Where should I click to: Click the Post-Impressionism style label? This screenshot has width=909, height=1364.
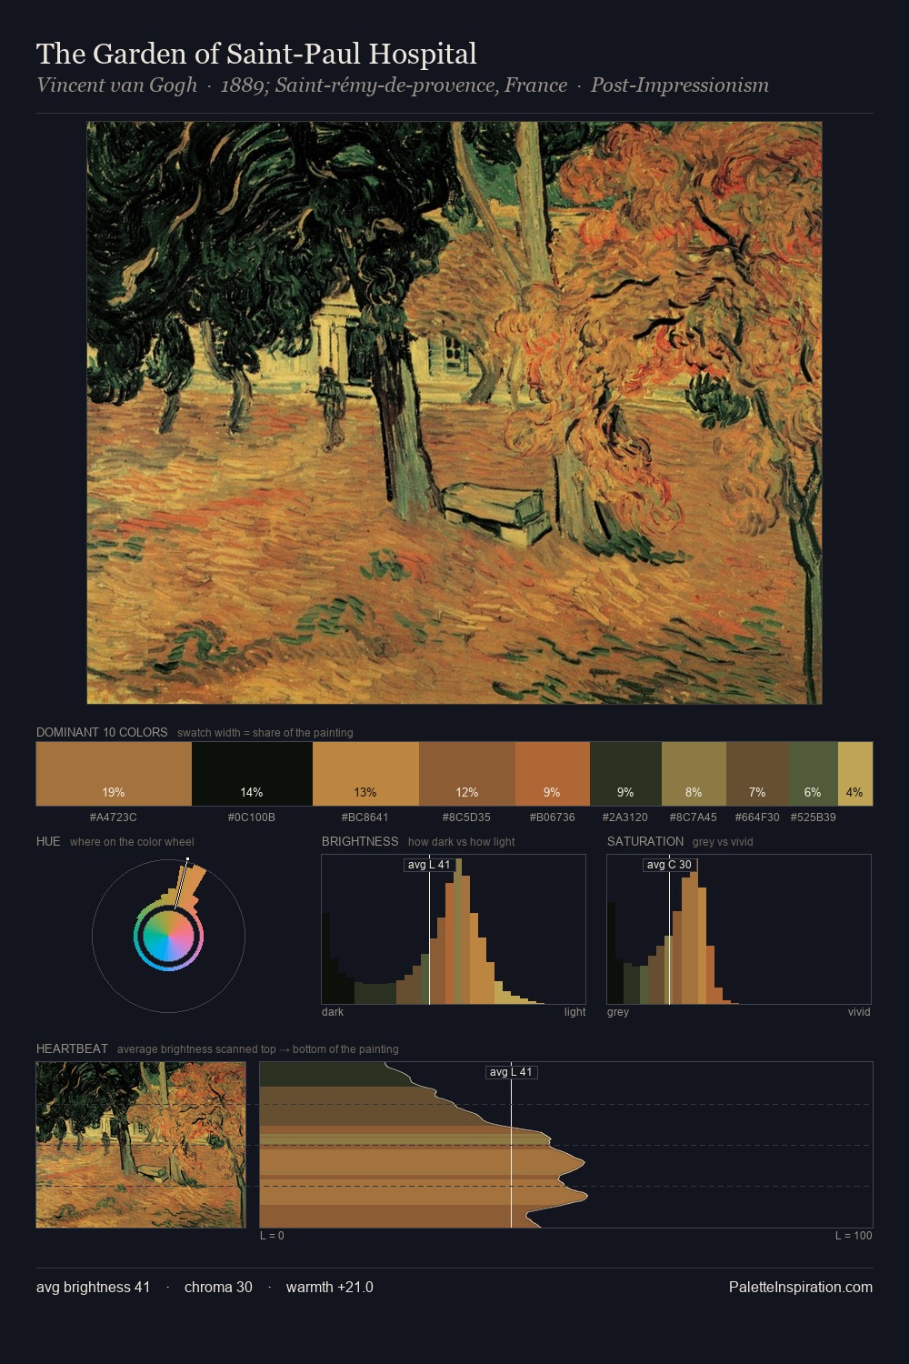(680, 85)
